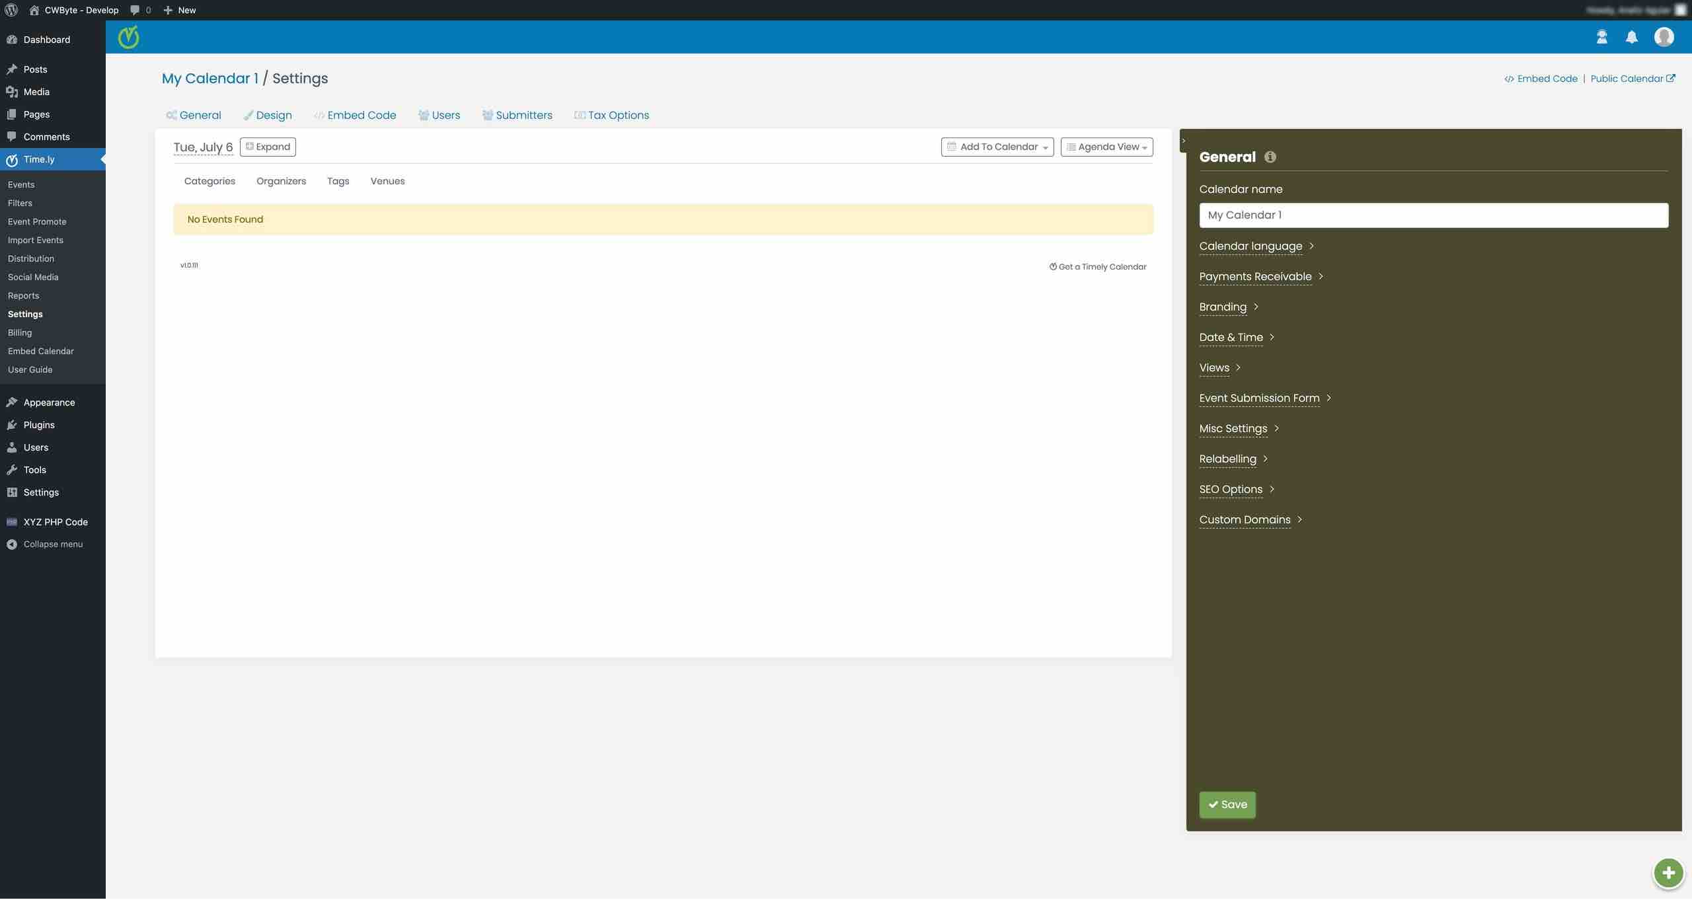Open the Add To Calendar dropdown

(x=997, y=147)
